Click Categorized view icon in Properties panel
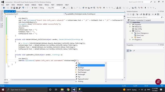The height and width of the screenshot is (92, 165). (128, 51)
